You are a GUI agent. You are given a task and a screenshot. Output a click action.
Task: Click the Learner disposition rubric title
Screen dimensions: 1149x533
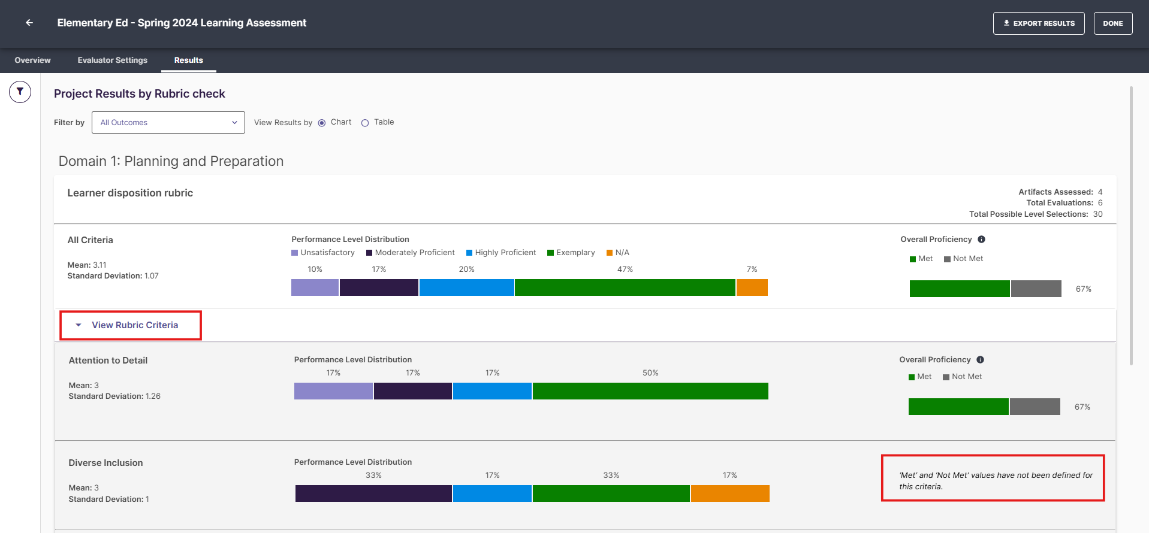click(130, 193)
